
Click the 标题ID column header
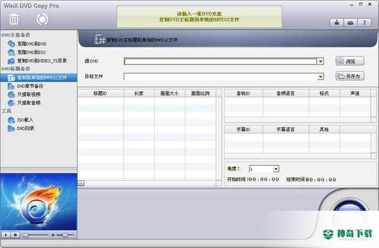point(100,93)
